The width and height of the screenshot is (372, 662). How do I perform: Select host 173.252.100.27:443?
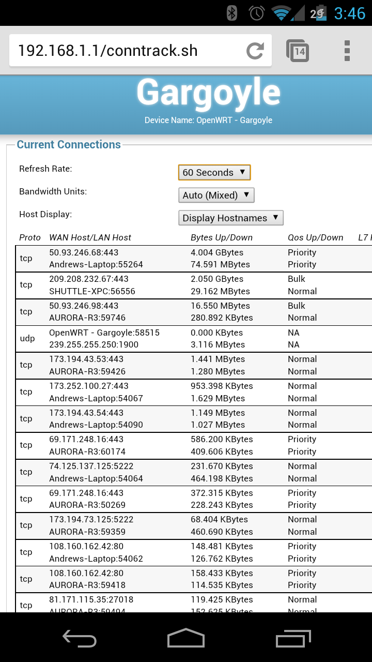pyautogui.click(x=89, y=386)
